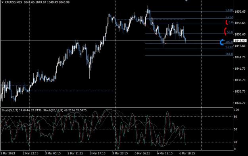The image size is (248, 156).
Task: Click the 100.0 Fibonacci level label
Action: tap(229, 42)
